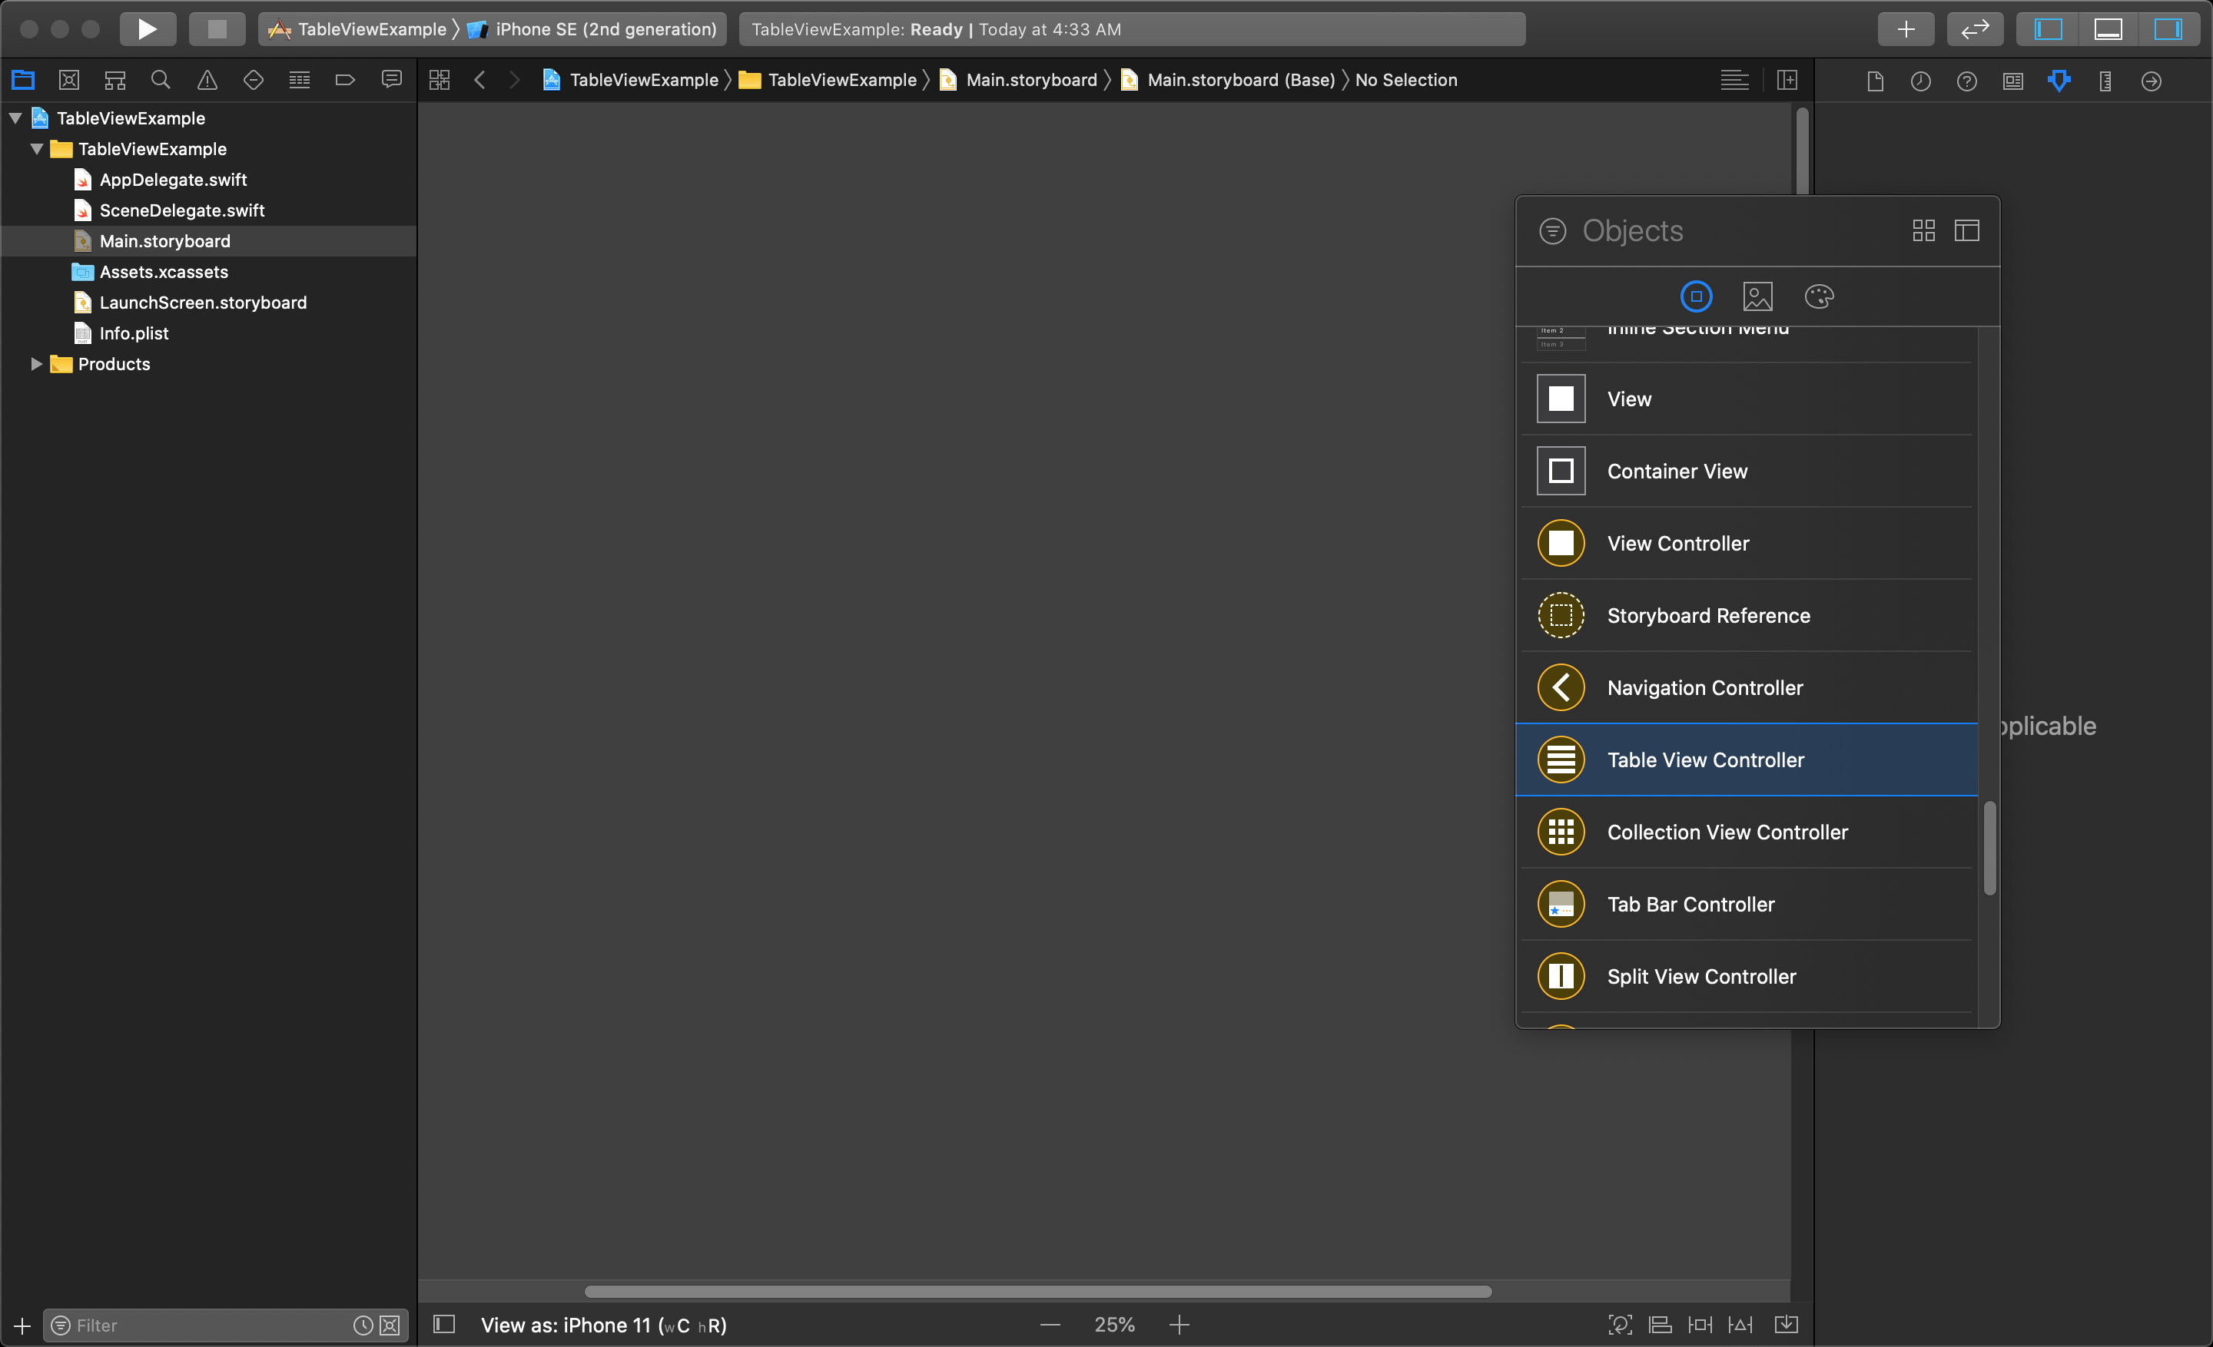Open the Library with the plus button

[1905, 28]
